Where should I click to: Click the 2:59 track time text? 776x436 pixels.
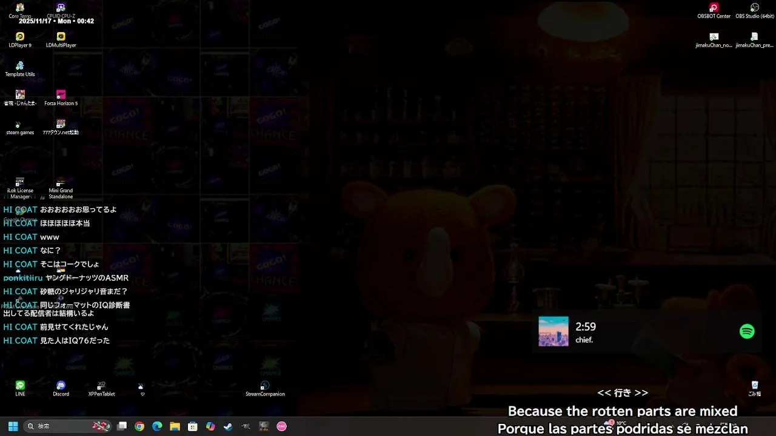586,326
